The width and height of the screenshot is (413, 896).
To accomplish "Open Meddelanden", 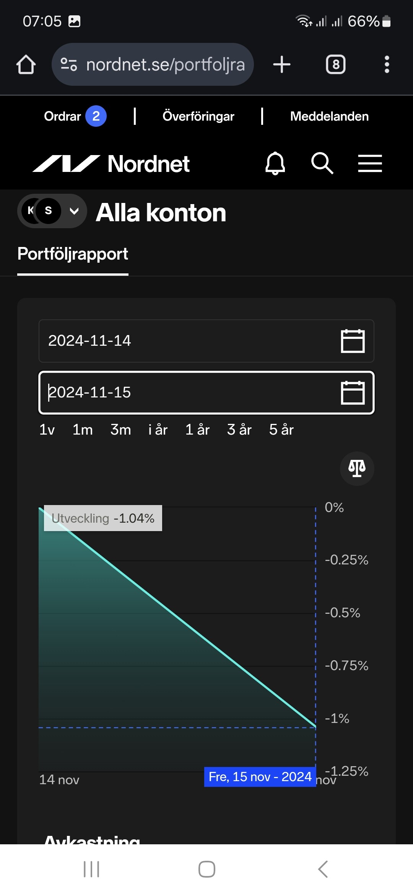I will click(329, 116).
